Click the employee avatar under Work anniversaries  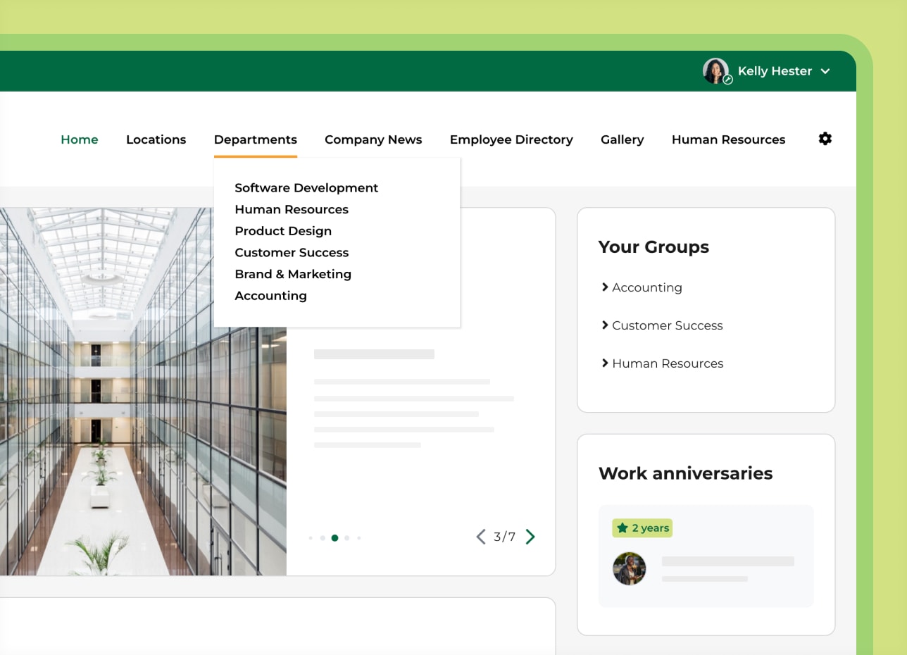630,569
